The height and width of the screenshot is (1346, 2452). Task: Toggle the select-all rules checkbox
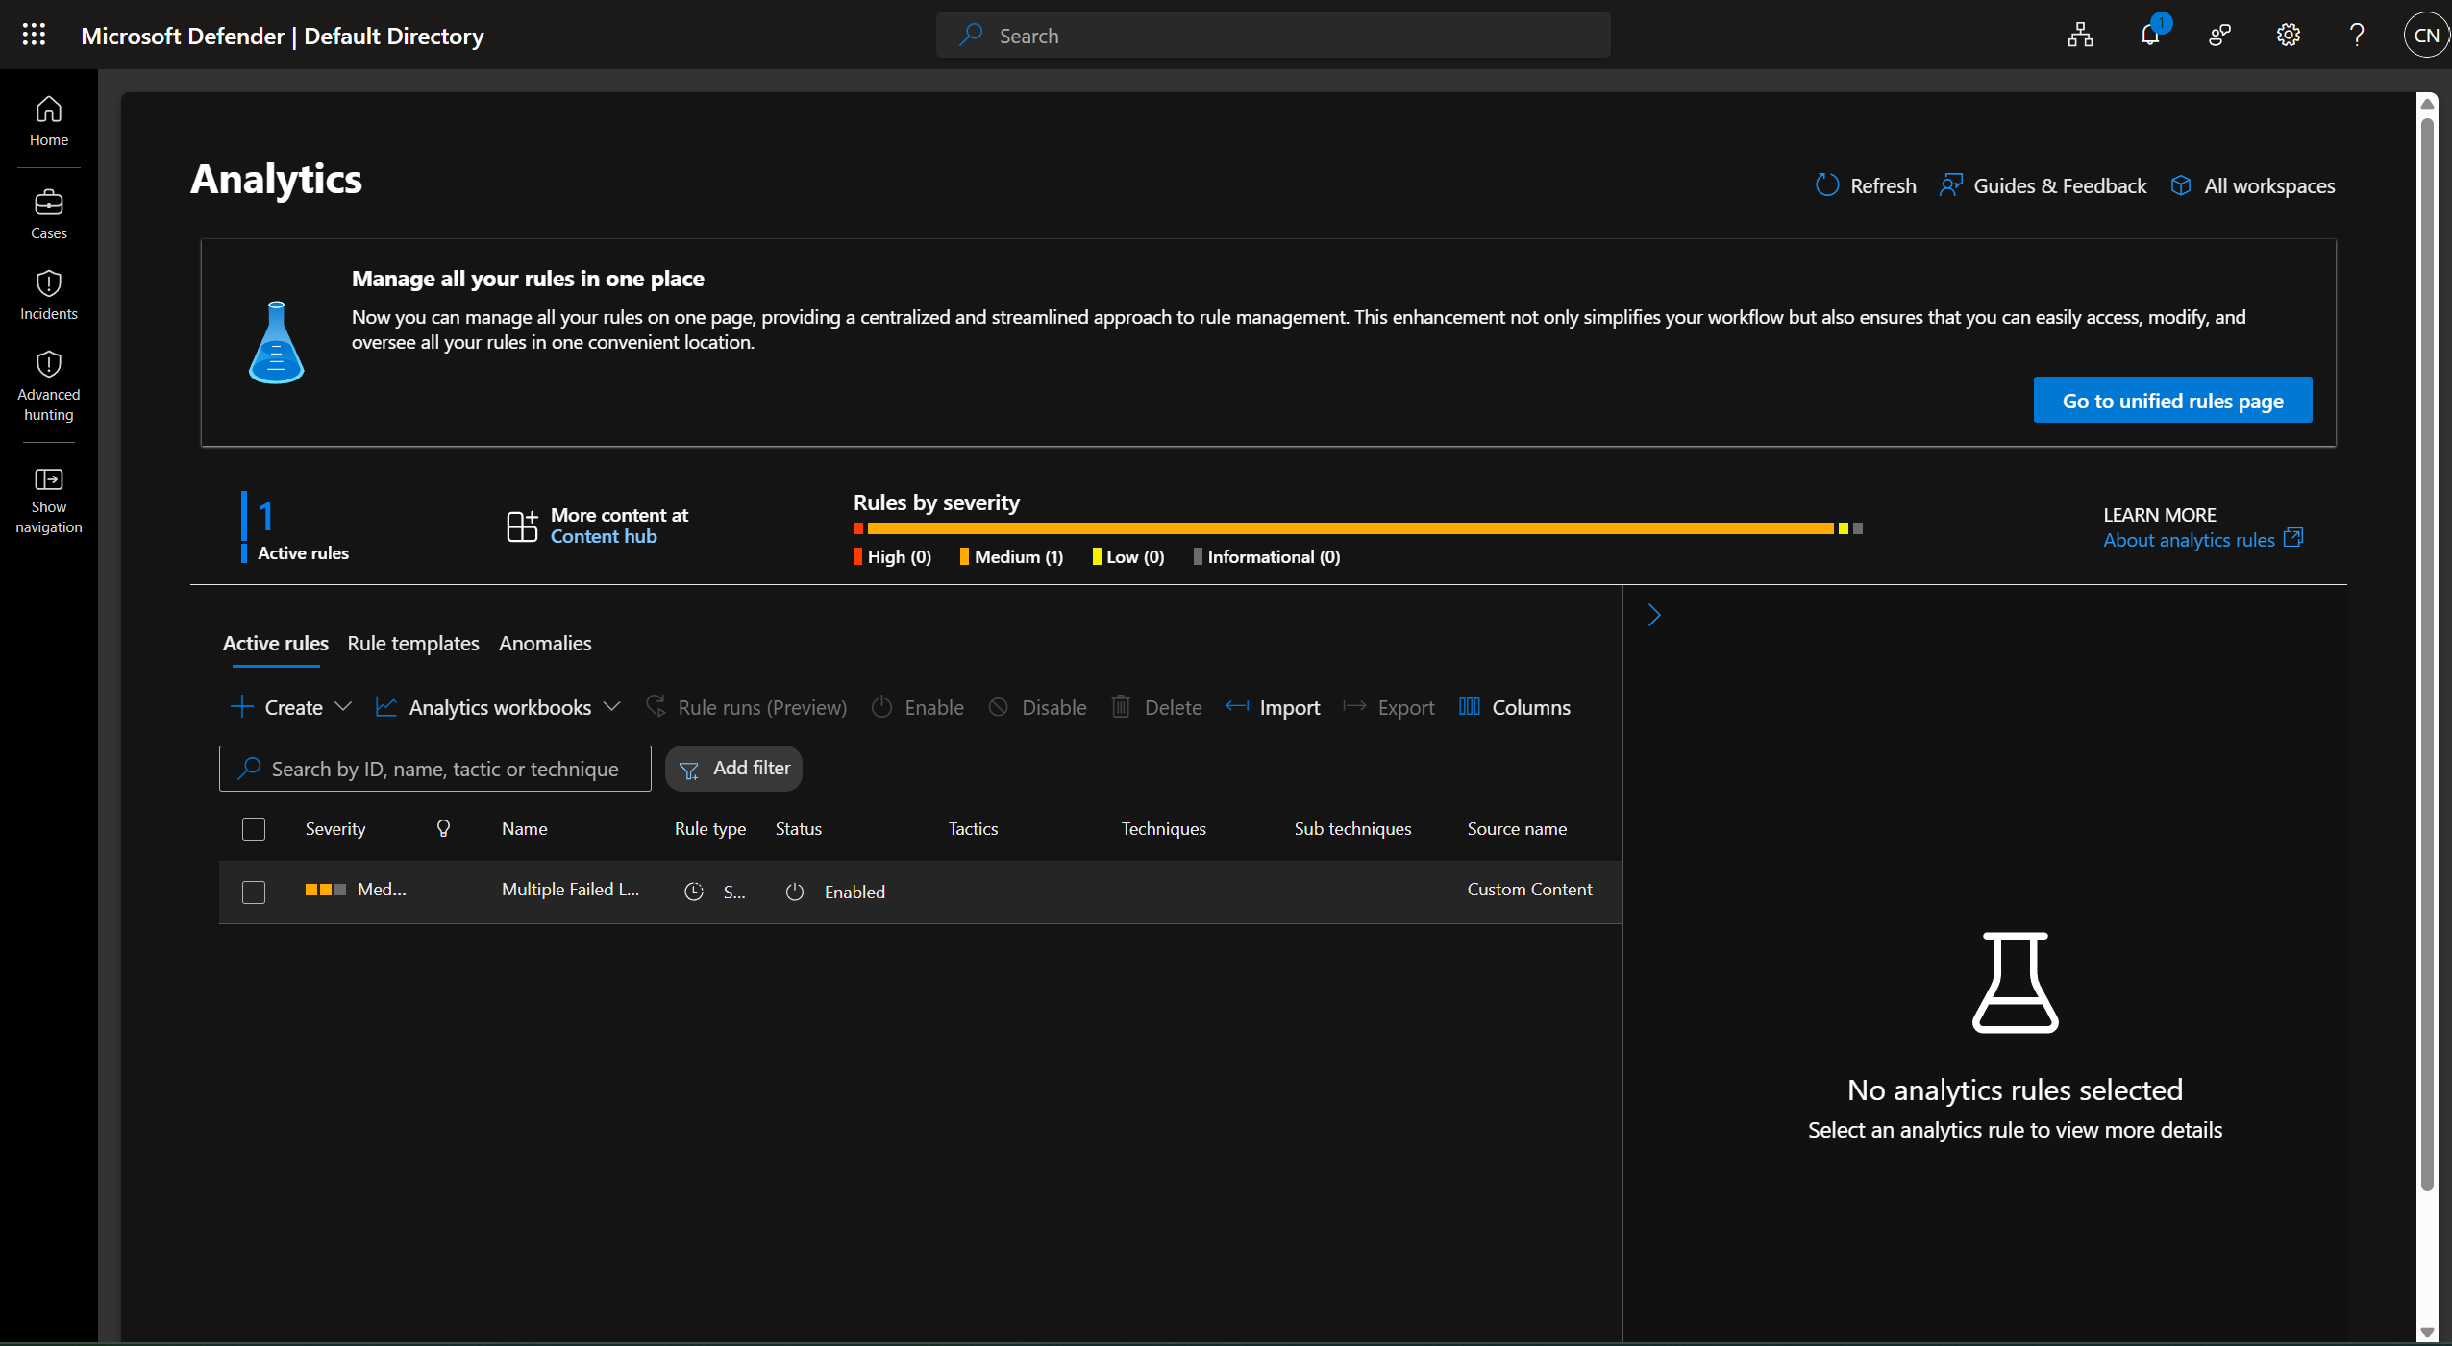tap(254, 829)
